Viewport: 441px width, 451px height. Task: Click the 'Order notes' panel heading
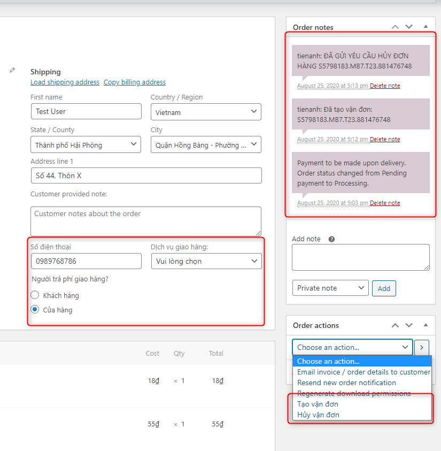click(313, 27)
